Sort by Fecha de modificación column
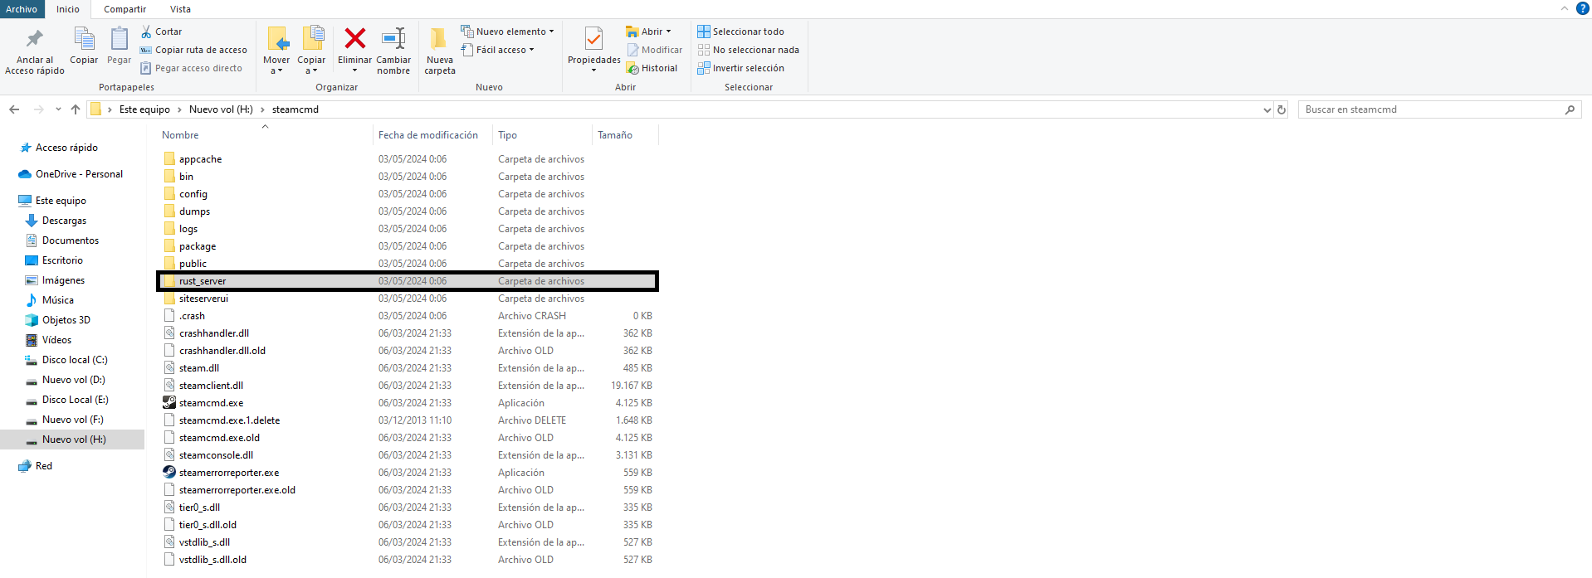Image resolution: width=1592 pixels, height=578 pixels. [x=428, y=135]
